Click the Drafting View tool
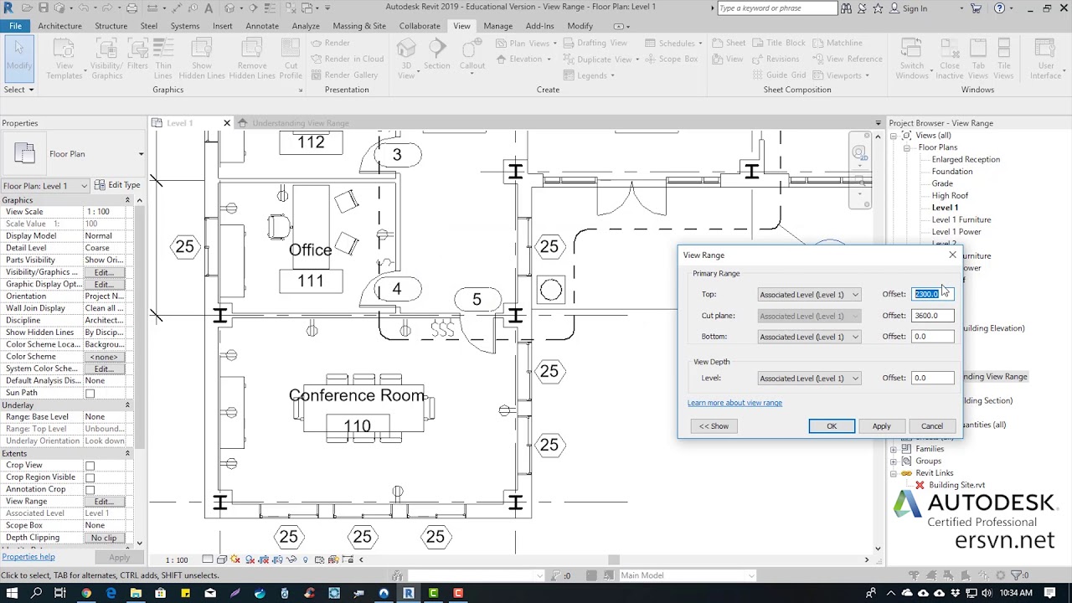This screenshot has height=603, width=1072. (595, 43)
